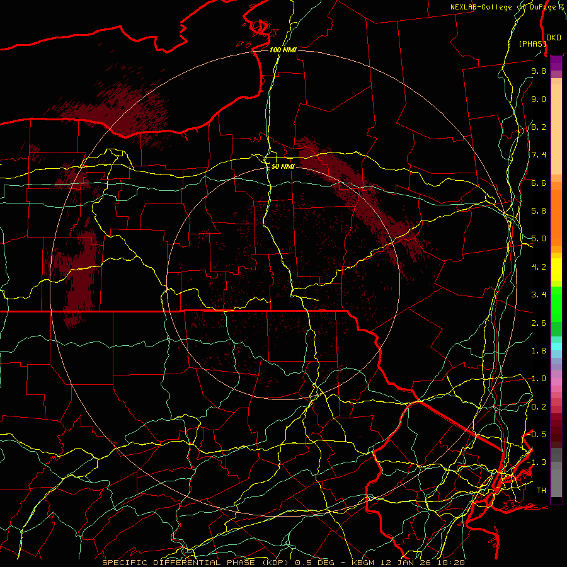Select the 5.0 scale value

click(539, 239)
